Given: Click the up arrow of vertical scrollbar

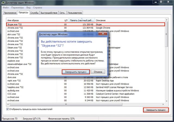Looking at the screenshot, I should point(166,20).
